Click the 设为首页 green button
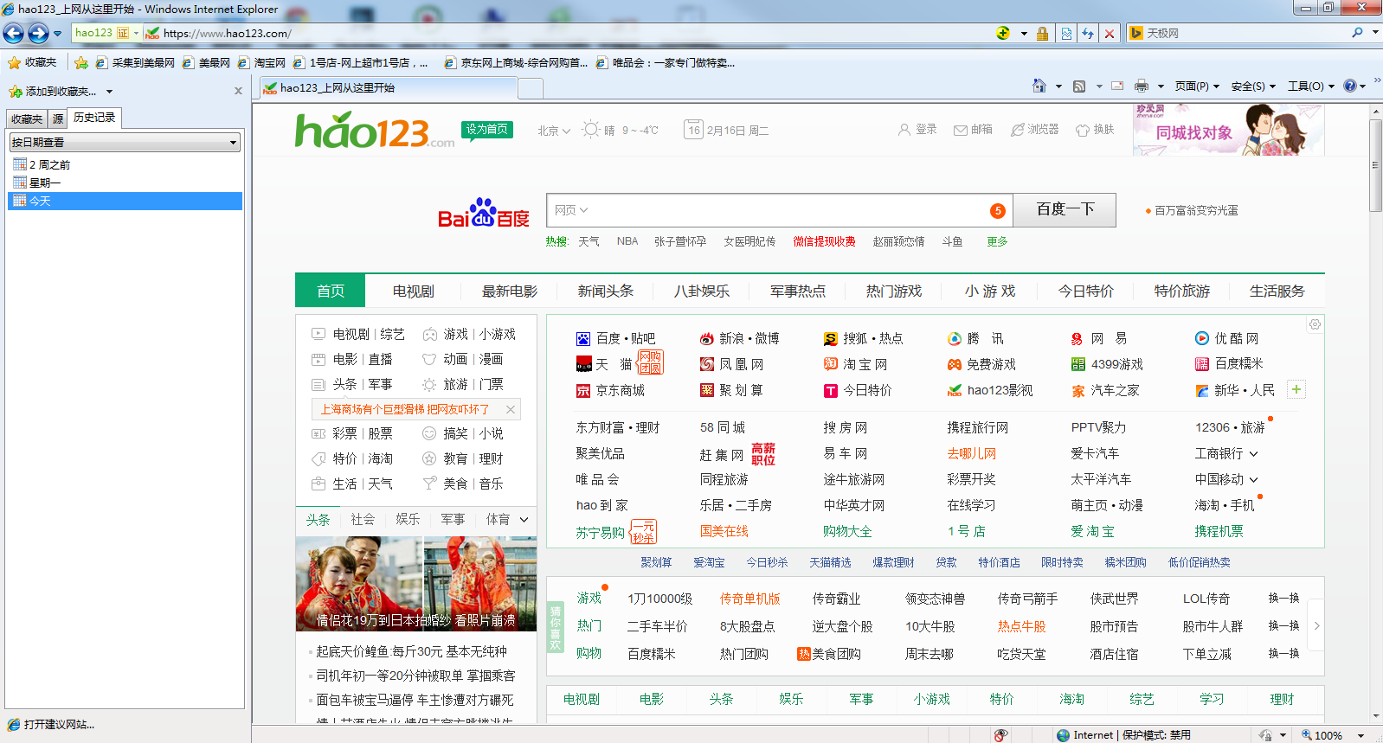The width and height of the screenshot is (1383, 743). 487,129
